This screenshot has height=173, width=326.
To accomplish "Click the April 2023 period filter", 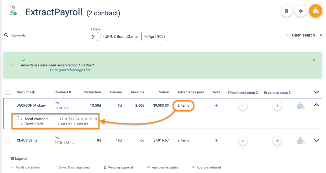I will (155, 37).
